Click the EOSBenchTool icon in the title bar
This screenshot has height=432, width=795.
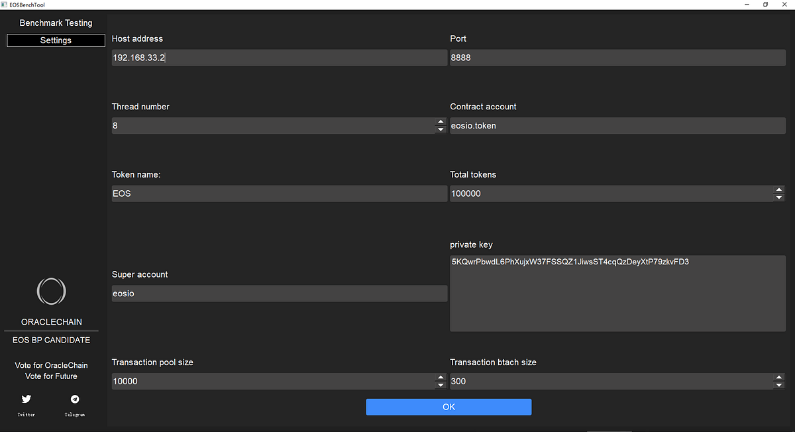(x=6, y=5)
